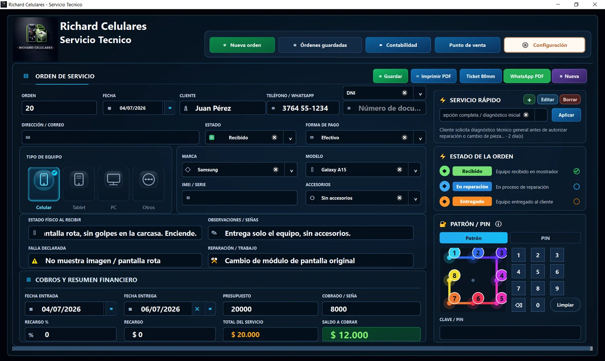Click the blue En reparación status label
This screenshot has width=605, height=361.
pyautogui.click(x=472, y=187)
